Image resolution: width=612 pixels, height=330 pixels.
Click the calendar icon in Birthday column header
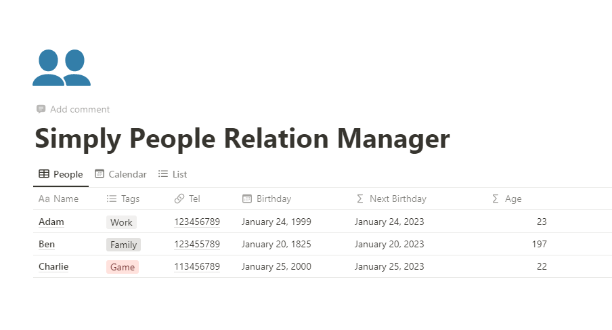[x=247, y=199]
